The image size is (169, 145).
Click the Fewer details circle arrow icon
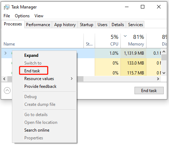(x=7, y=91)
